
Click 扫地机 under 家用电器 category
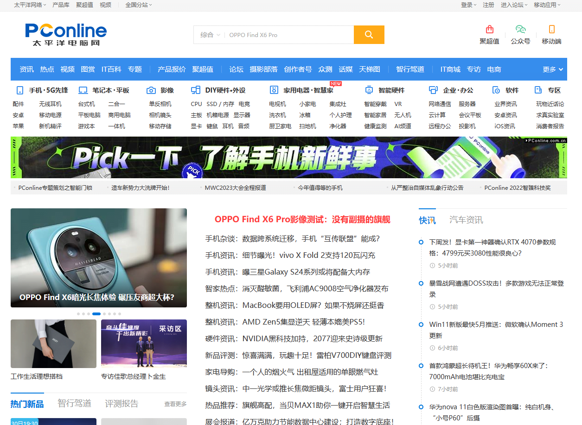307,126
